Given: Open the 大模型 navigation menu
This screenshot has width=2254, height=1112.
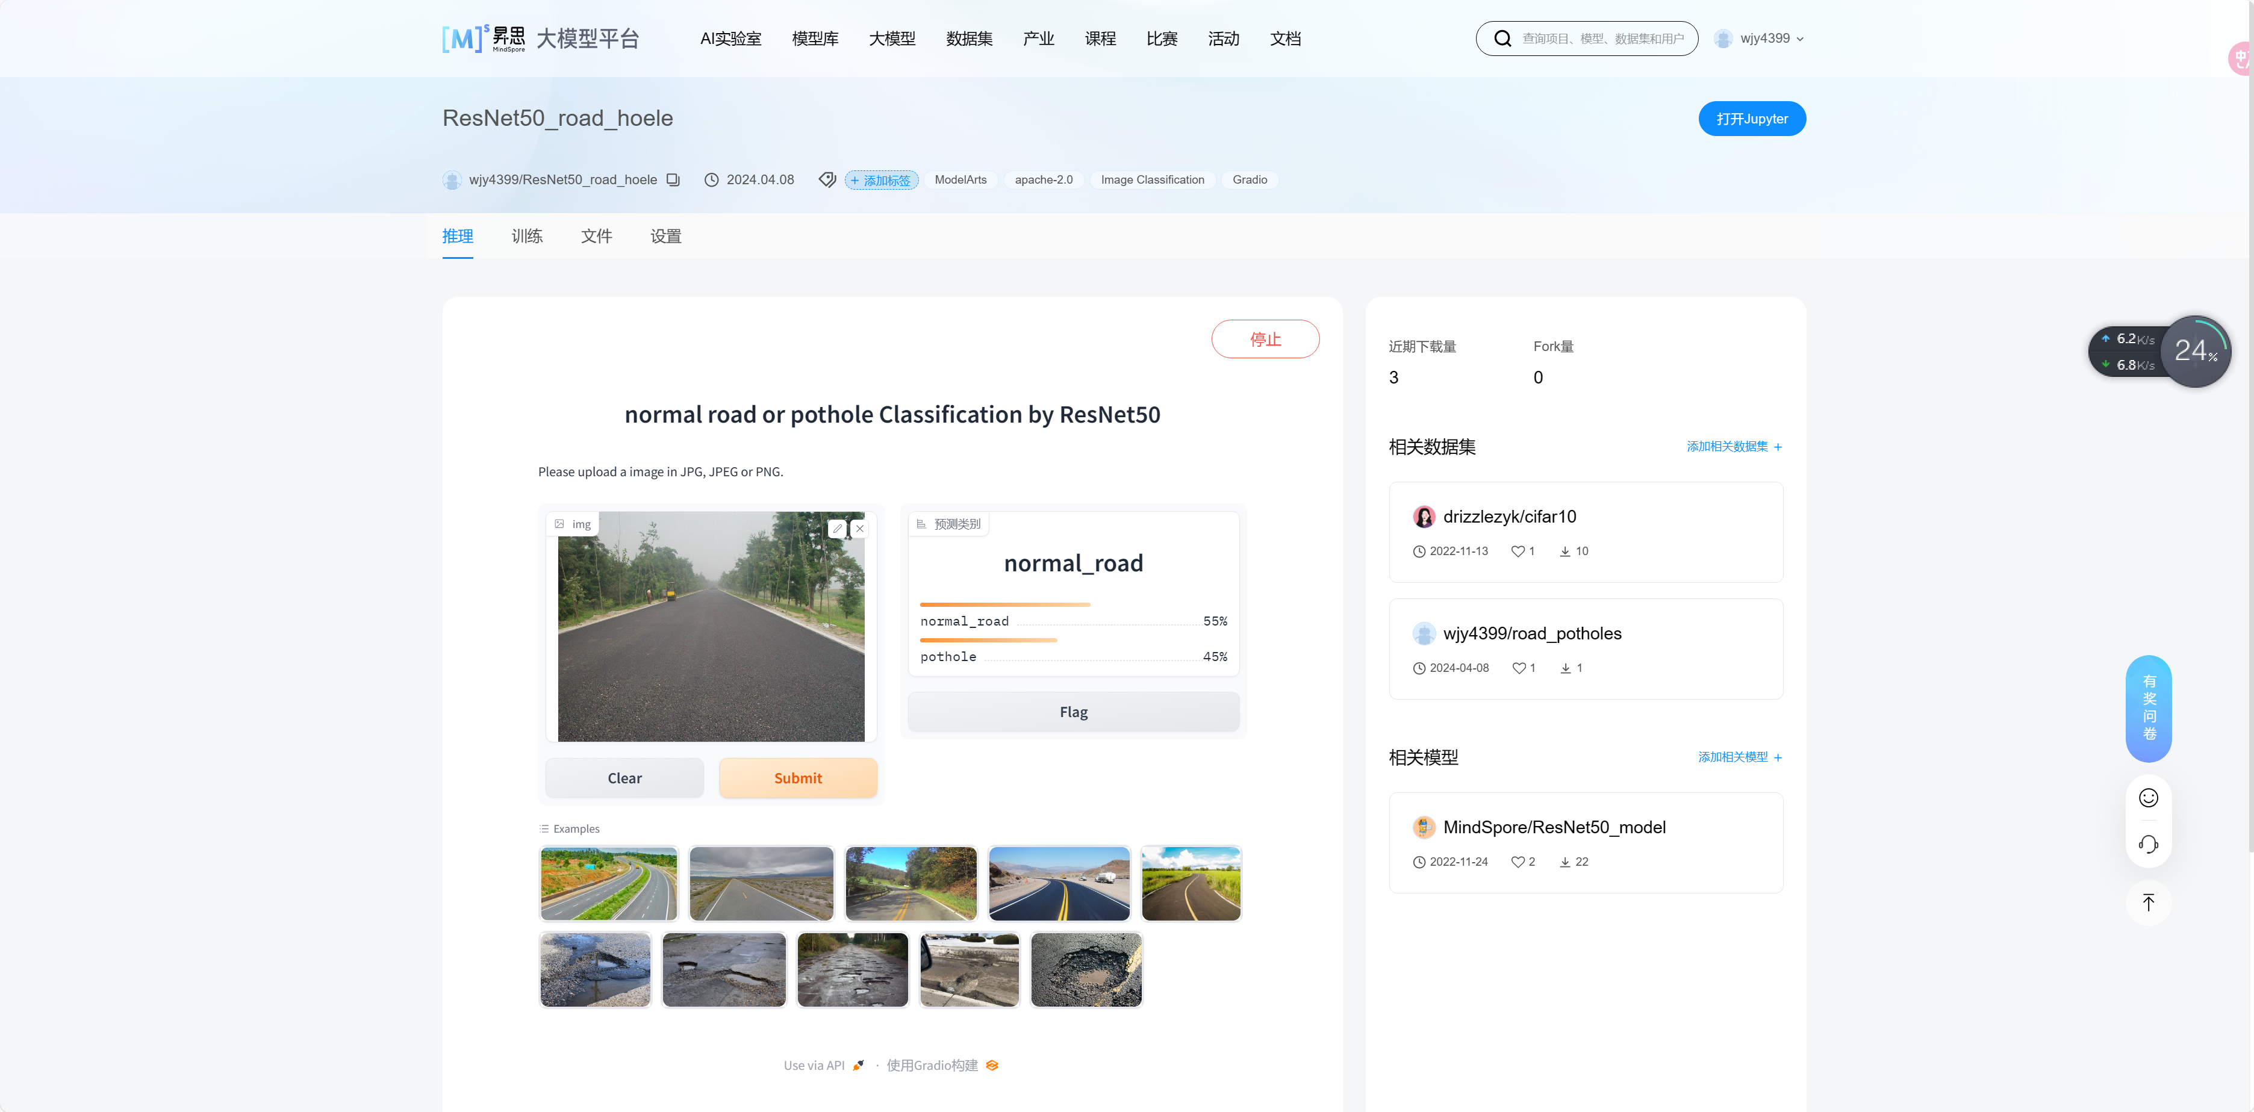Looking at the screenshot, I should click(892, 39).
